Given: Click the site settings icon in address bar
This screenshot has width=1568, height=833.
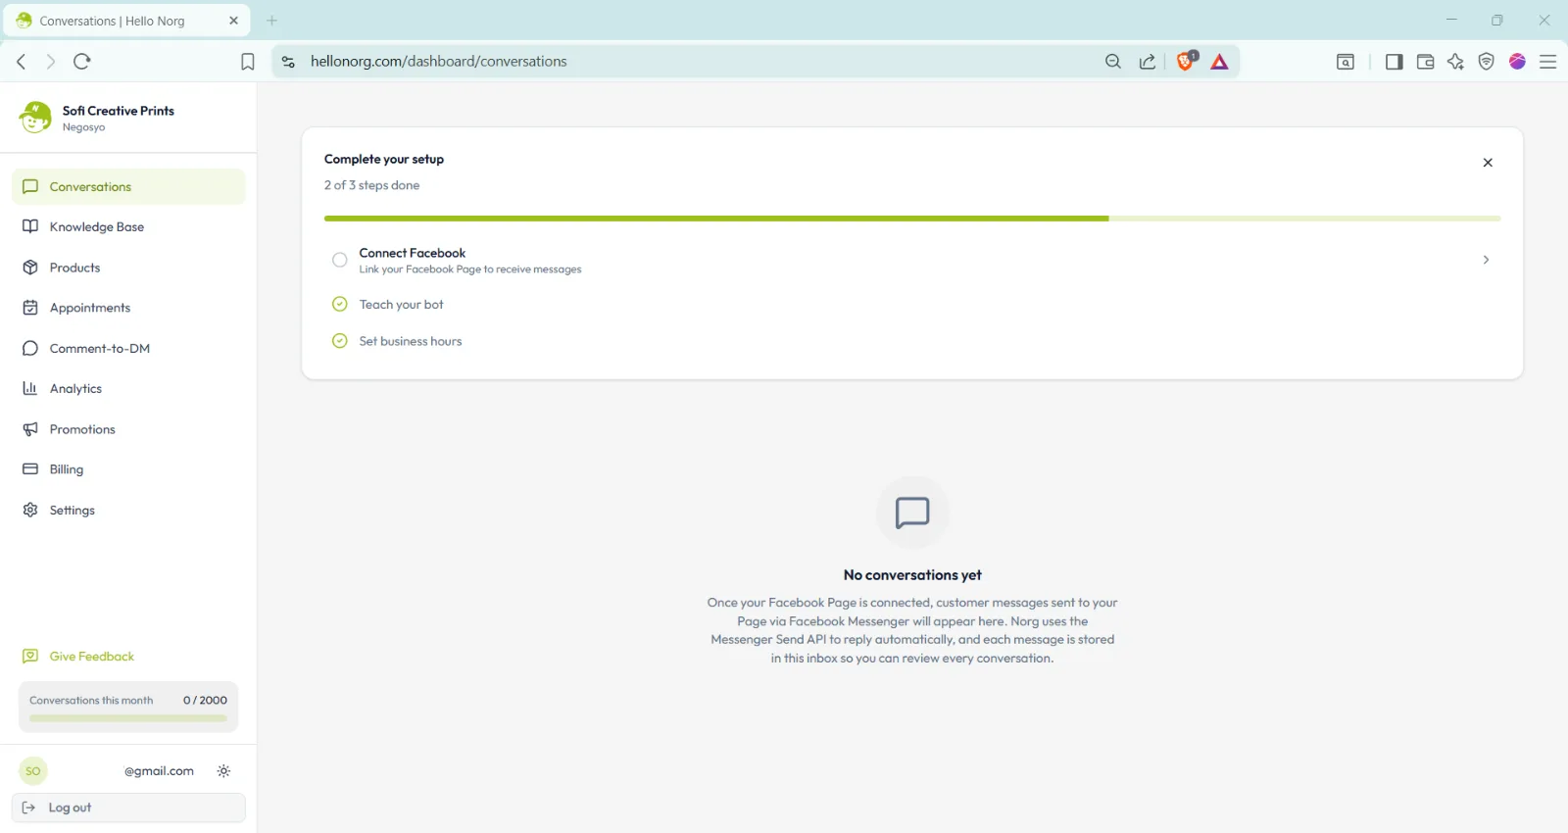Looking at the screenshot, I should [x=288, y=62].
